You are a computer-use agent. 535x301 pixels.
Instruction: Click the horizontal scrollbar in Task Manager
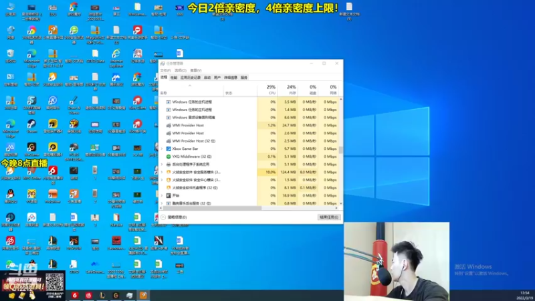(212, 208)
